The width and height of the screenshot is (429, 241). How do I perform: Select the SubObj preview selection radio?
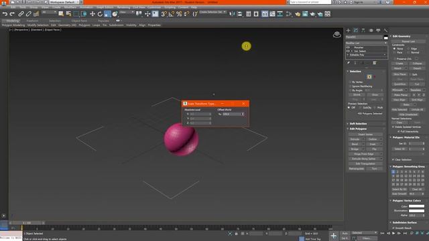pyautogui.click(x=361, y=108)
